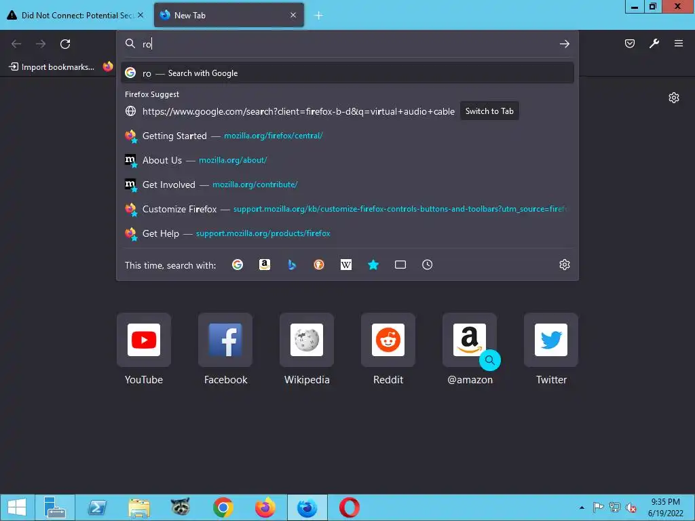Select ro Search with Google suggestion
Viewport: 695px width, 521px height.
pos(347,73)
